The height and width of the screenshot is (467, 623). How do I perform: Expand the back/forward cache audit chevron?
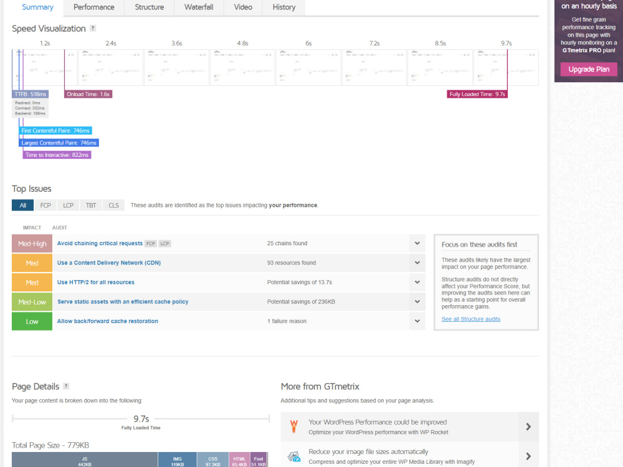[417, 321]
